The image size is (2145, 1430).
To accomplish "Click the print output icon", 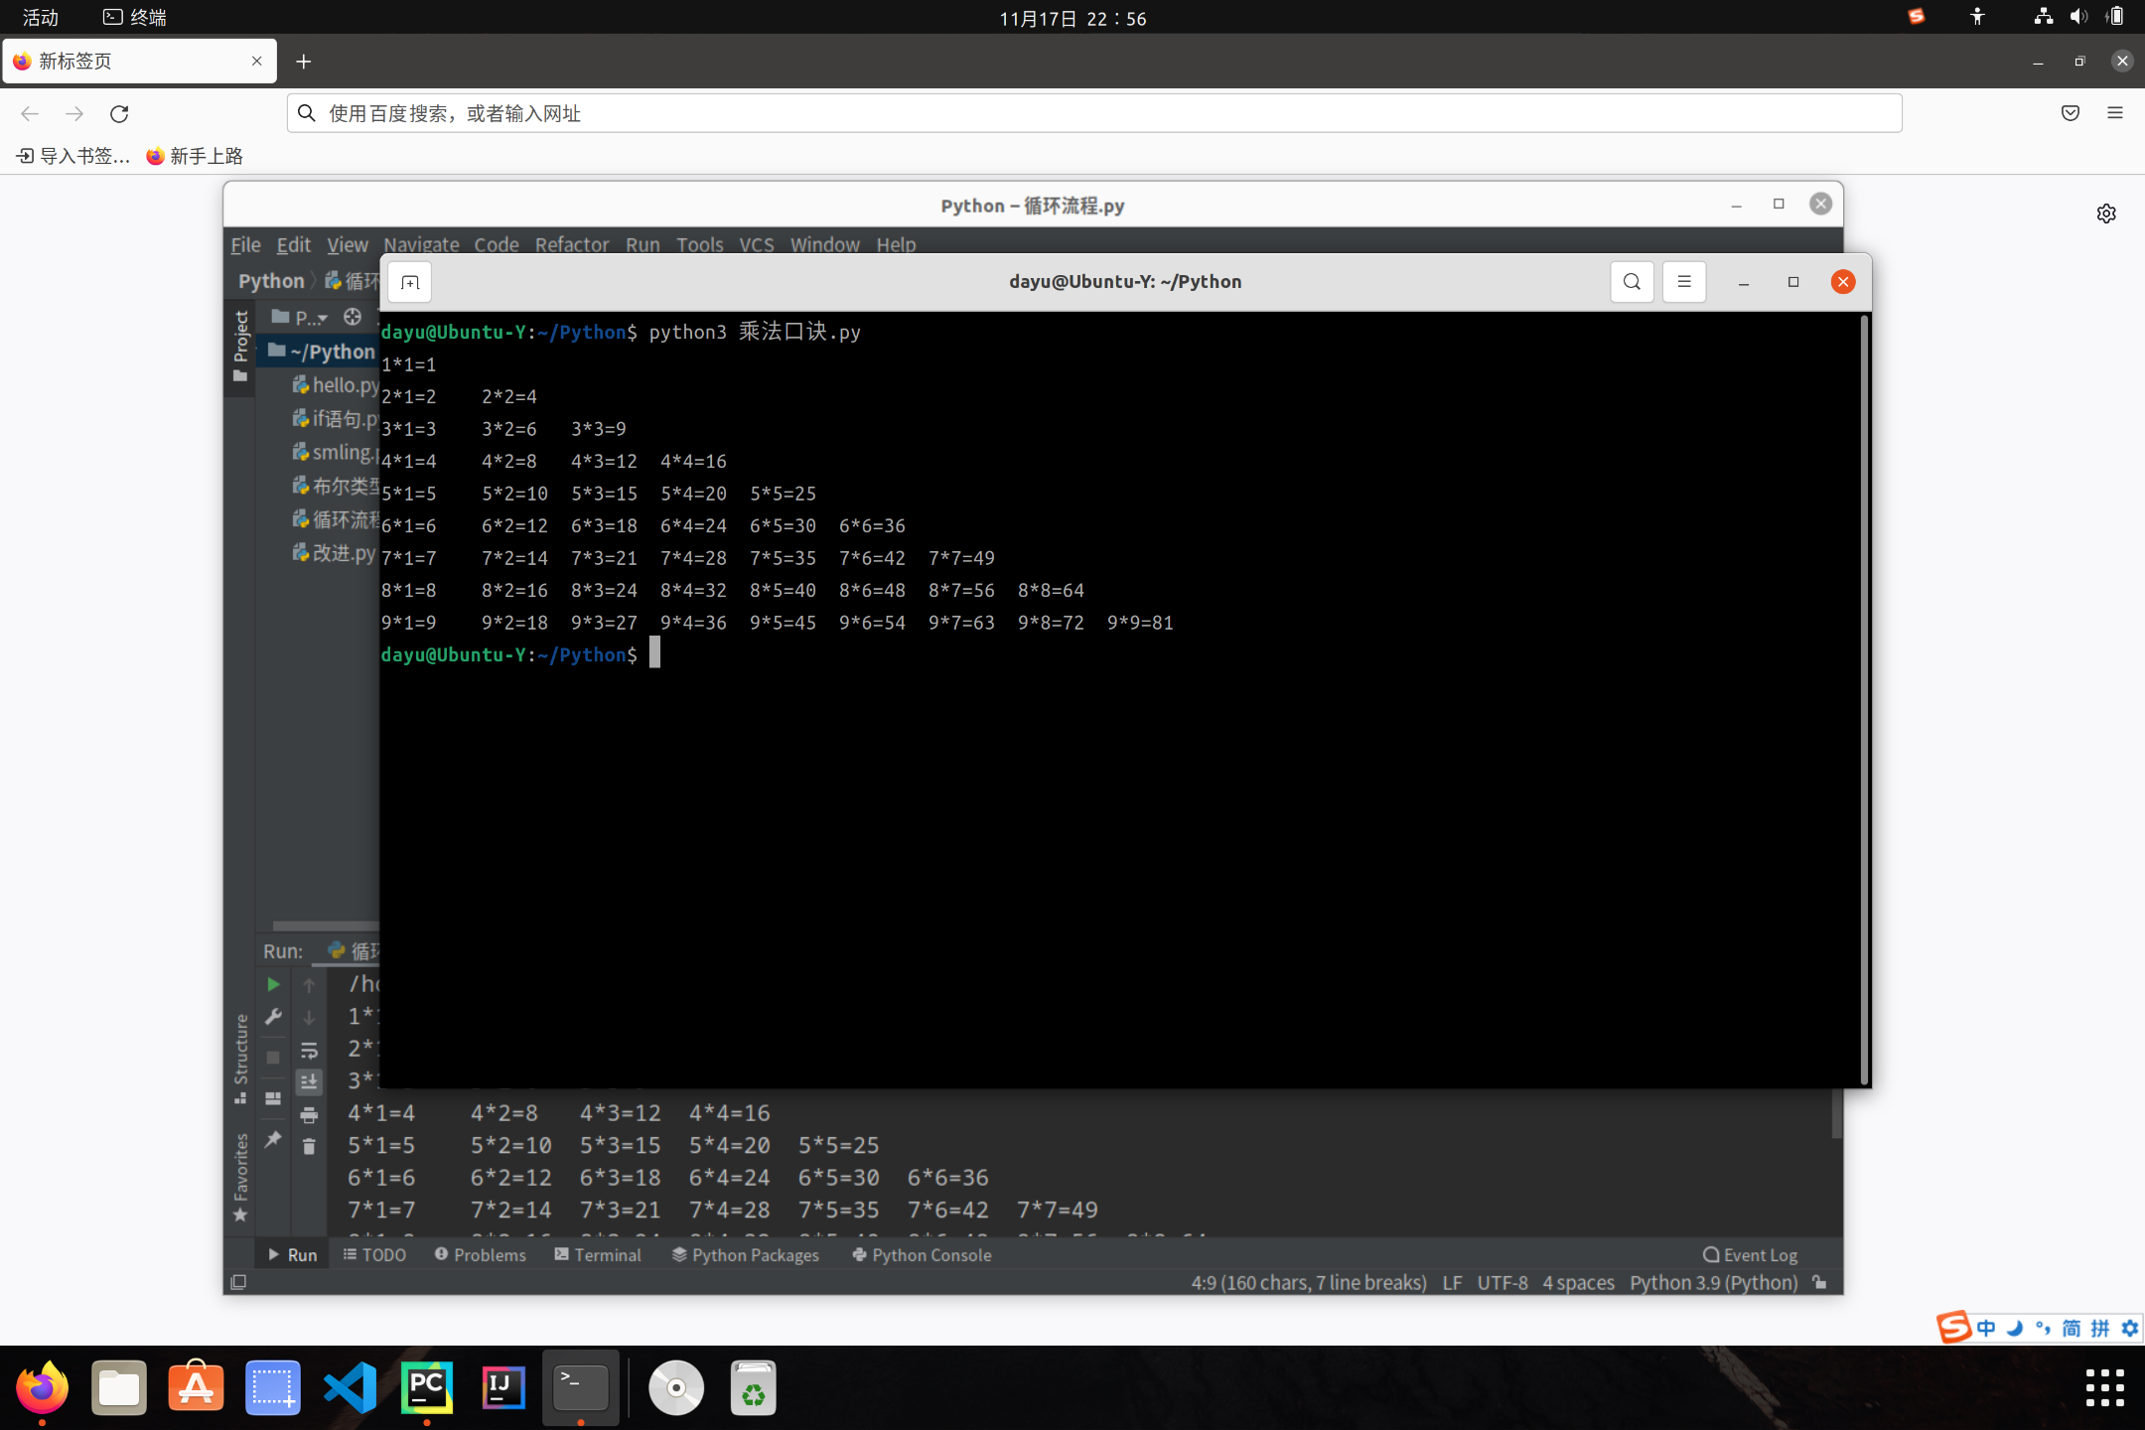I will click(309, 1114).
